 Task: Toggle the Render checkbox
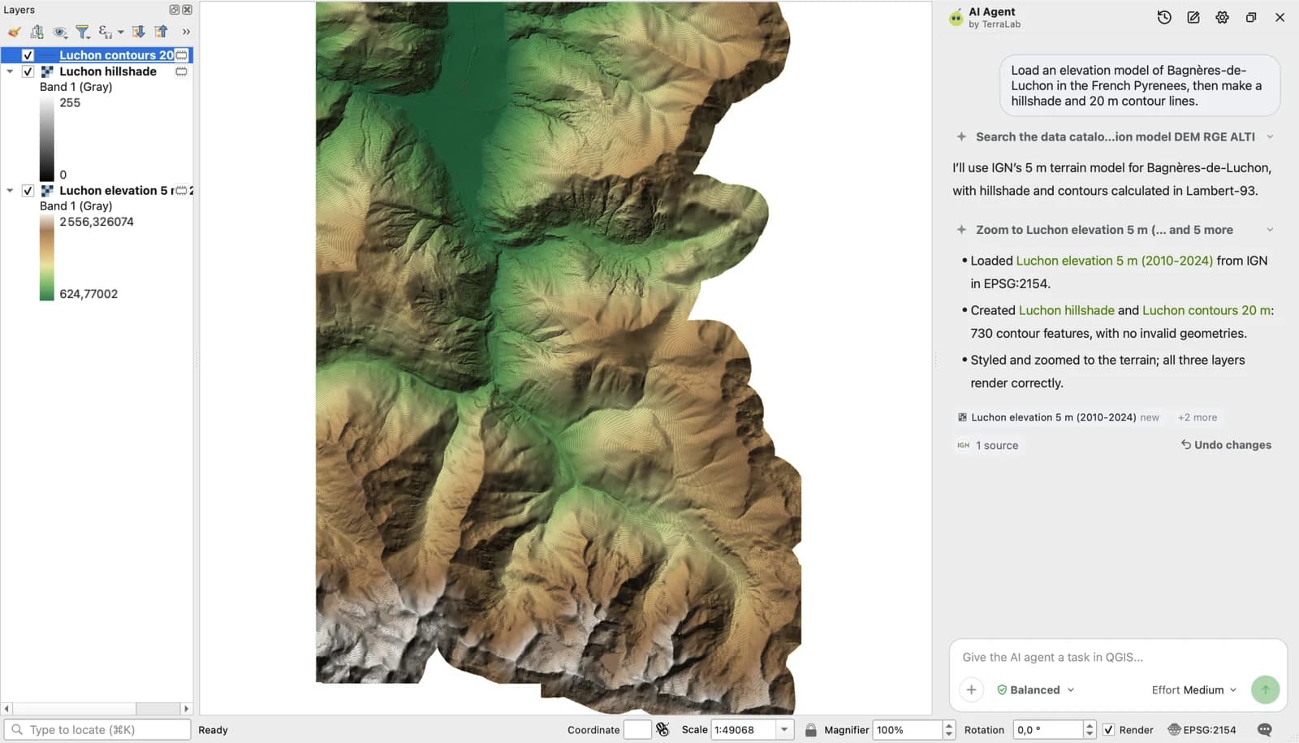point(1108,730)
